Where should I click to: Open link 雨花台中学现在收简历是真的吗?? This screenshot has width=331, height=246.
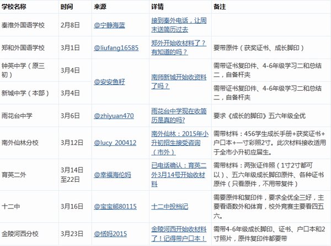pyautogui.click(x=179, y=116)
